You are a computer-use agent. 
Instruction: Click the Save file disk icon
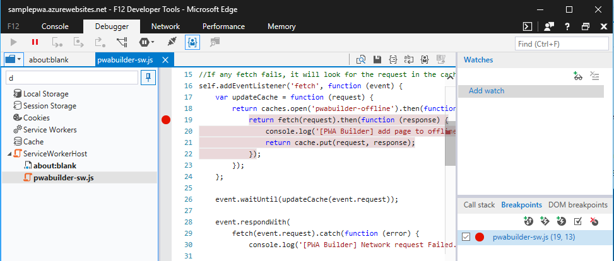pos(377,59)
